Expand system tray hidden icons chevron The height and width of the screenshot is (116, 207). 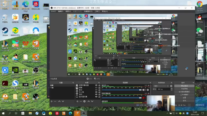[167, 113]
